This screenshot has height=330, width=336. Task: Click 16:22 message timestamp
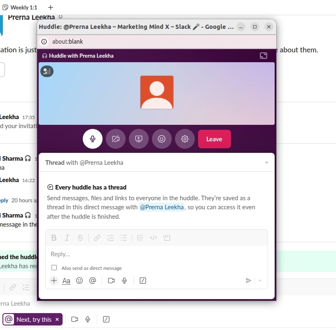click(28, 180)
